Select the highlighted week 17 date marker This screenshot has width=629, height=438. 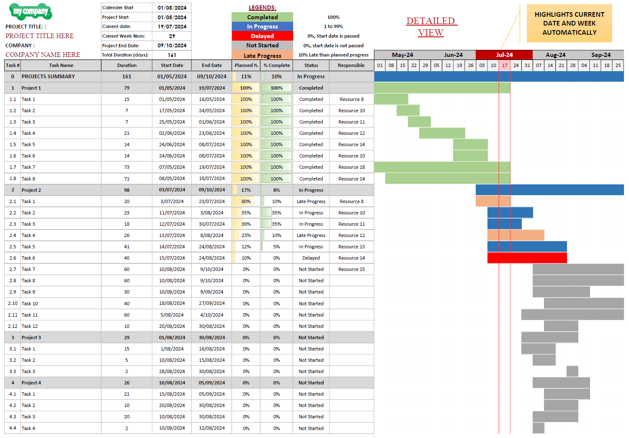point(505,65)
